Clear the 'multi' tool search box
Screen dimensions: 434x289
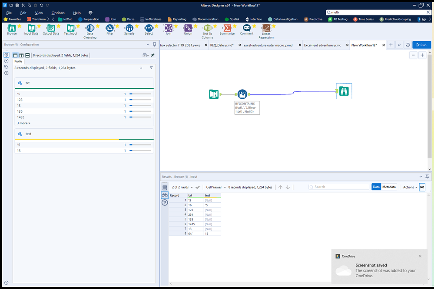tap(428, 12)
